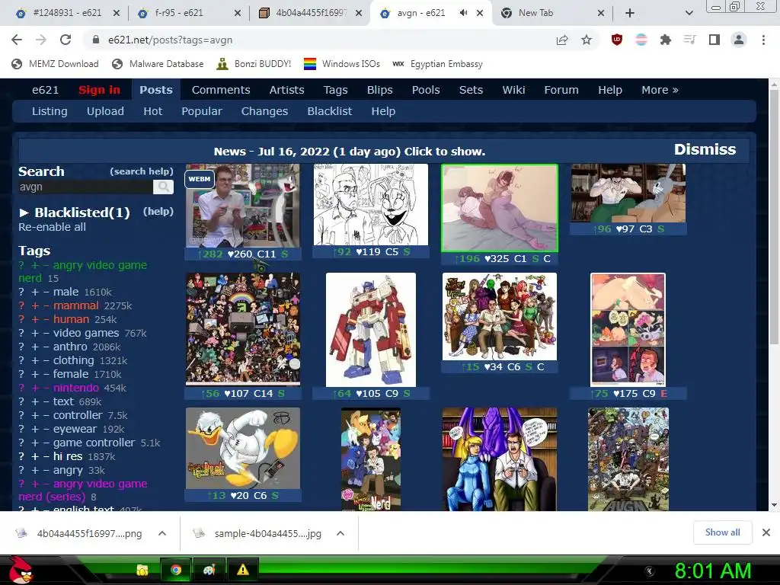780x585 pixels.
Task: Open the Forum menu item
Action: pos(561,90)
